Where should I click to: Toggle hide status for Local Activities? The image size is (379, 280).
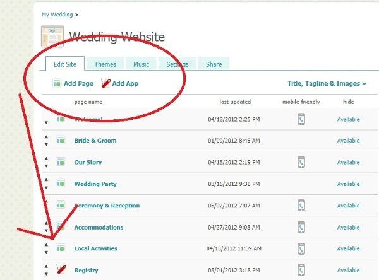[348, 249]
